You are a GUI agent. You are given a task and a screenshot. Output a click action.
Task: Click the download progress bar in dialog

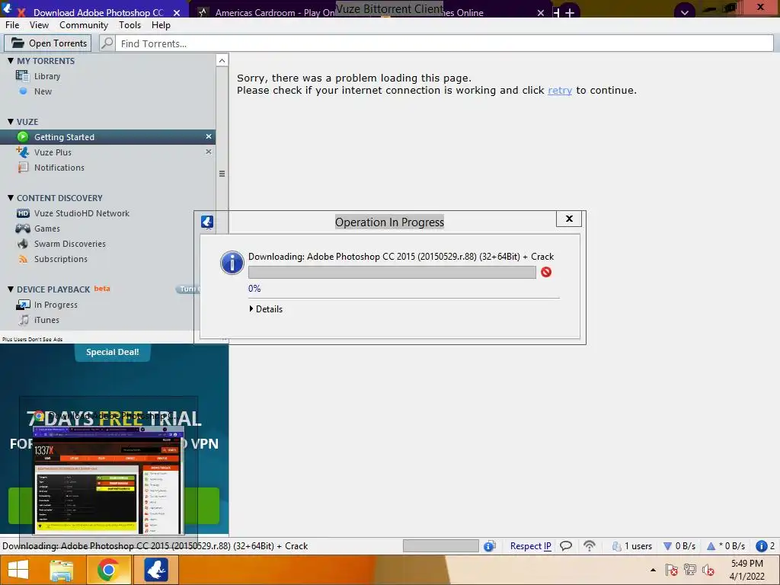click(392, 272)
